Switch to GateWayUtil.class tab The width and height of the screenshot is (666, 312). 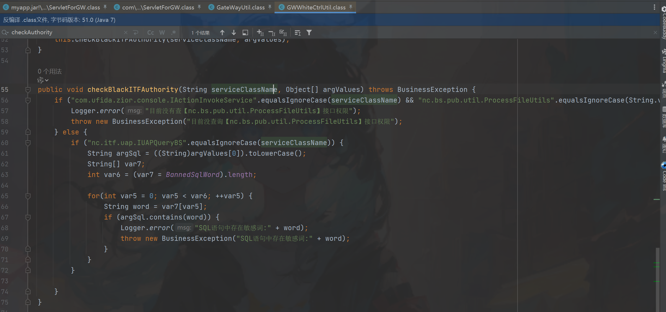240,7
